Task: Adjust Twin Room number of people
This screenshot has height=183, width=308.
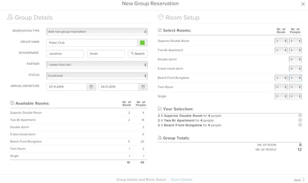Action: [295, 87]
